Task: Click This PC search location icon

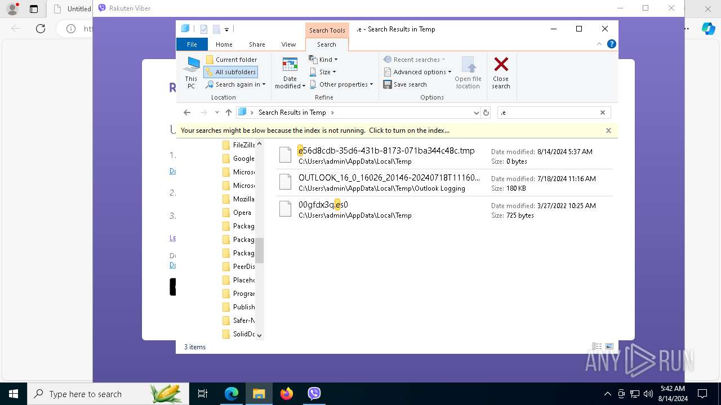Action: click(192, 73)
